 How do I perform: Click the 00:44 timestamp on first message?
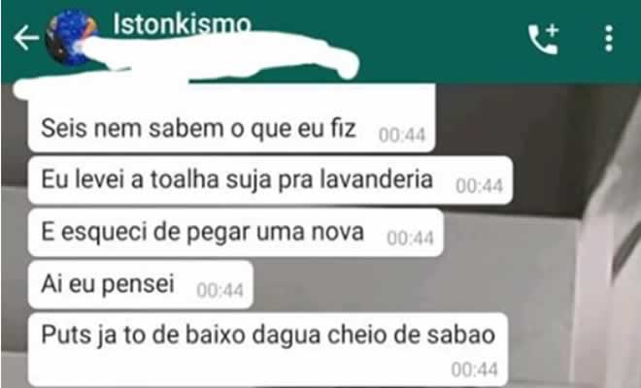click(402, 135)
